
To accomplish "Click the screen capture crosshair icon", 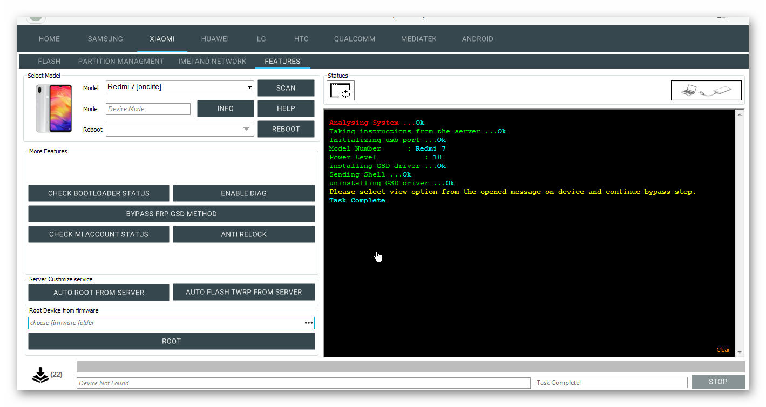I will point(341,90).
